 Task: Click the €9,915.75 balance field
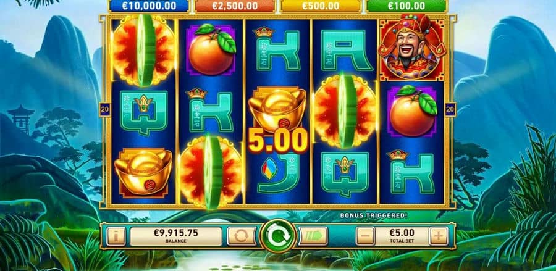coord(176,236)
